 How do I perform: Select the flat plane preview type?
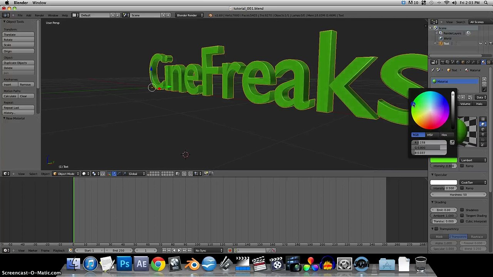point(483,119)
